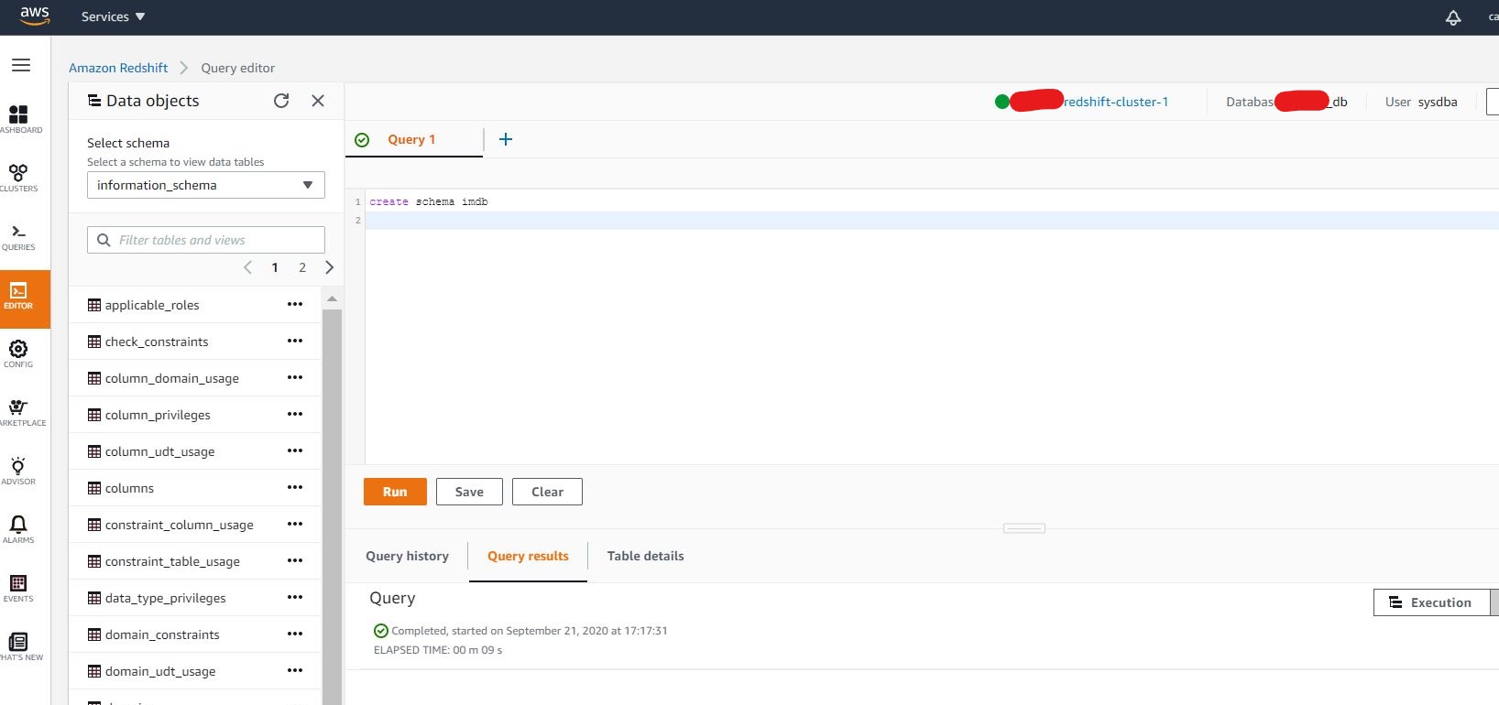Refresh the Data objects panel
Image resolution: width=1499 pixels, height=705 pixels.
(x=281, y=101)
